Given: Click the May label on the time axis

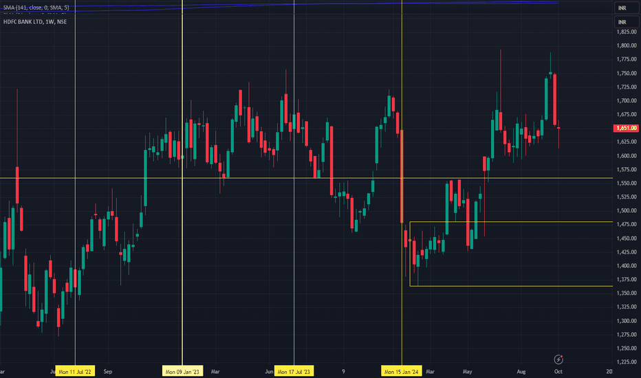Looking at the screenshot, I should pyautogui.click(x=467, y=371).
